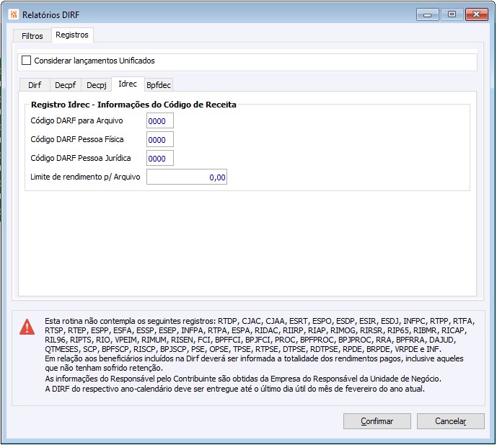This screenshot has height=445, width=497.
Task: Click the Cancelar button
Action: (450, 421)
